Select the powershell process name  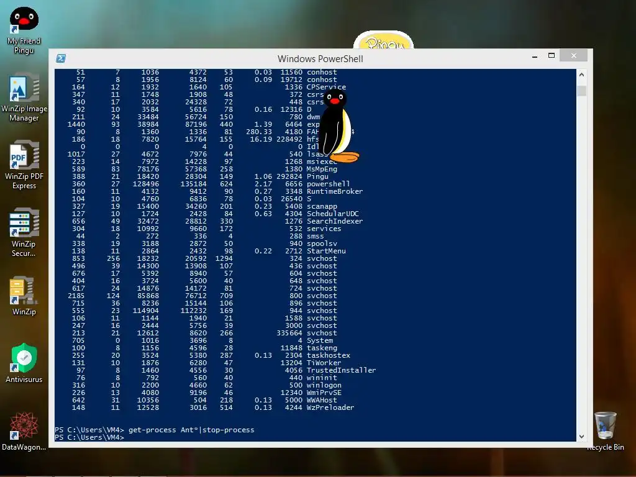(x=328, y=184)
